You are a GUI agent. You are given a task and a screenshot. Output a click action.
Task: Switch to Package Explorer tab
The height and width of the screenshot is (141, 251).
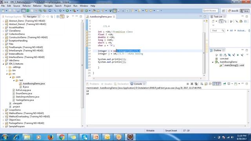[x=12, y=16]
